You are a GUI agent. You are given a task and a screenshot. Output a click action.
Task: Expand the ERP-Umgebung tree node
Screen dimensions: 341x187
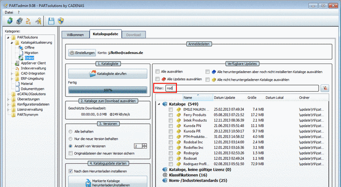click(x=12, y=79)
